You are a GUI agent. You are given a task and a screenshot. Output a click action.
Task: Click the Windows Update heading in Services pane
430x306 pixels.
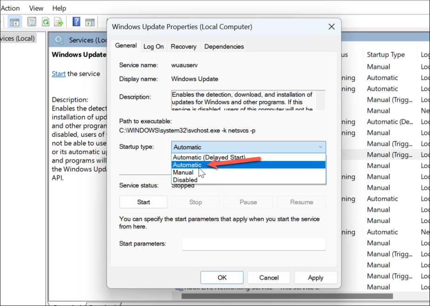pos(79,54)
